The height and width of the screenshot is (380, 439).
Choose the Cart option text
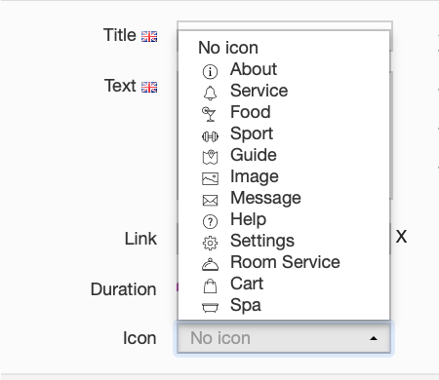(247, 284)
